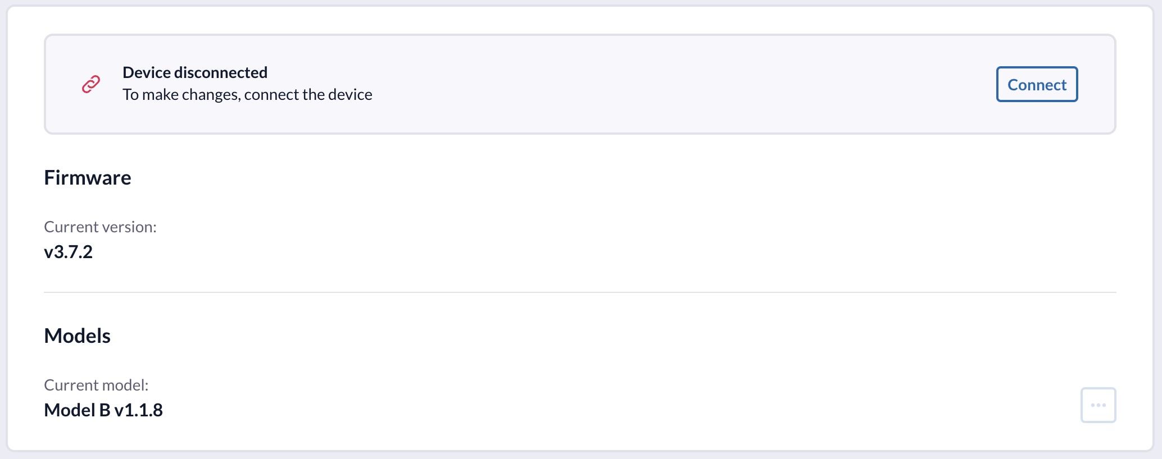Click the "Device disconnected" heading
Image resolution: width=1162 pixels, height=459 pixels.
pos(194,72)
